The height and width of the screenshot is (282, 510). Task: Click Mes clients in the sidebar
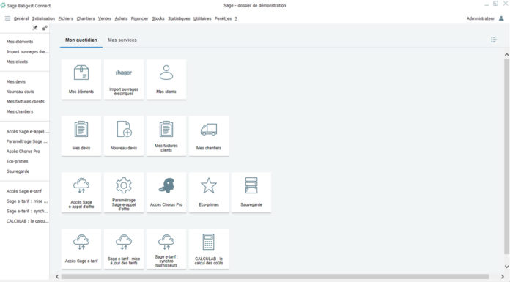(x=18, y=62)
